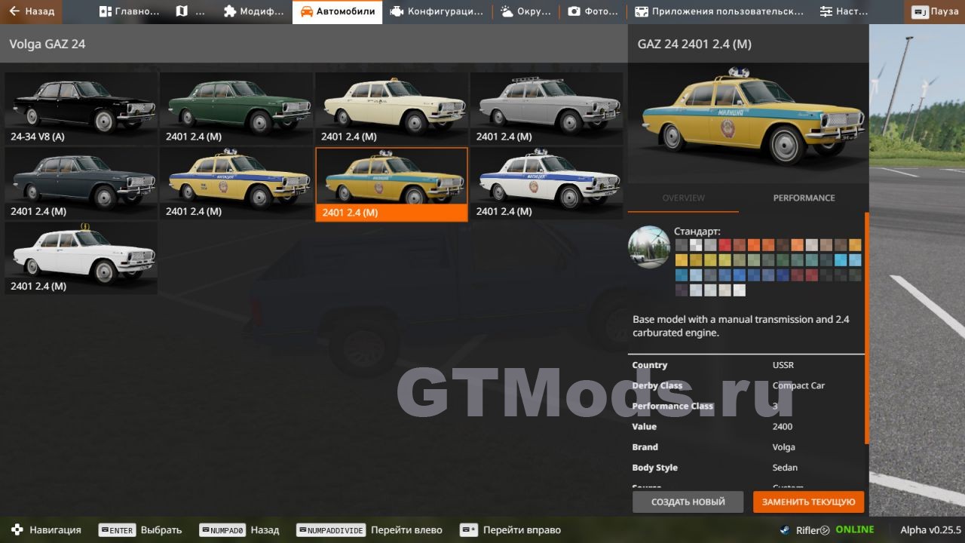This screenshot has width=965, height=543.
Task: Click the Body Style value Sedan
Action: [785, 468]
